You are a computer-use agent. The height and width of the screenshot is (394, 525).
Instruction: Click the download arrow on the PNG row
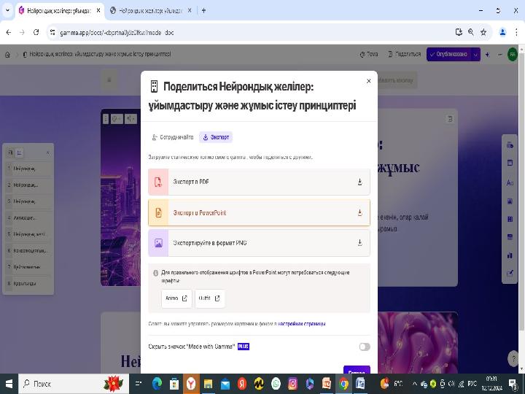360,242
